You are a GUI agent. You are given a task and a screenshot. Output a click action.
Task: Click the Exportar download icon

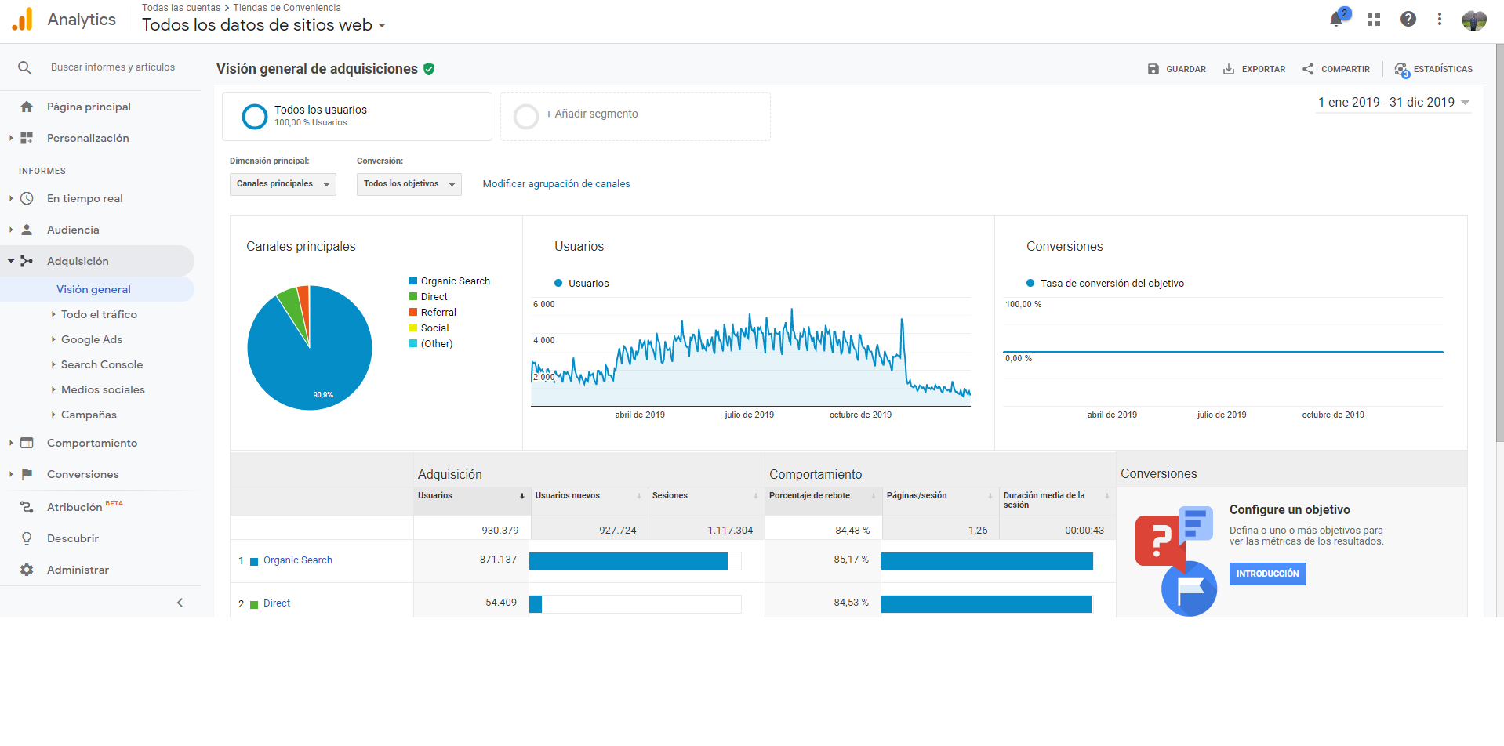click(1229, 69)
